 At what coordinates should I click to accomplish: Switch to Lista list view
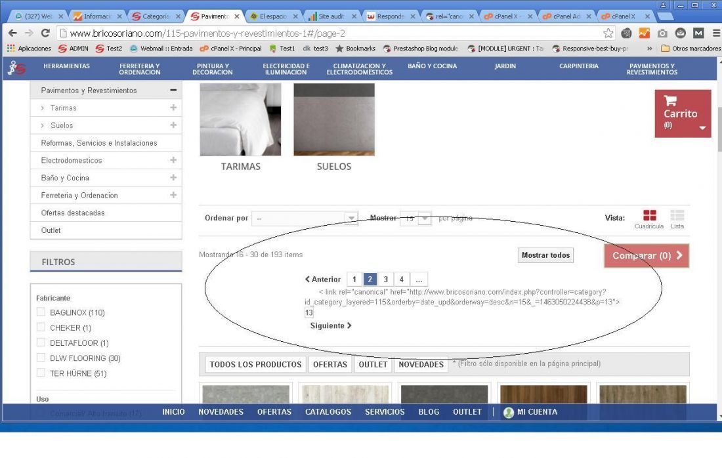(x=677, y=219)
